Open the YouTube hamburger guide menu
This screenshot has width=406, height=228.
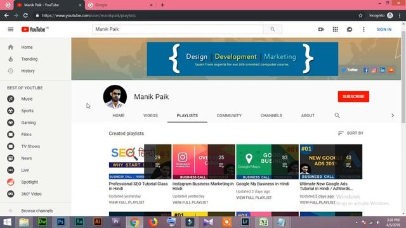click(11, 29)
